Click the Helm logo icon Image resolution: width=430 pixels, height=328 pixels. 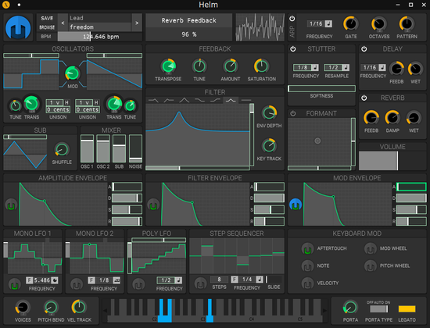(18, 27)
